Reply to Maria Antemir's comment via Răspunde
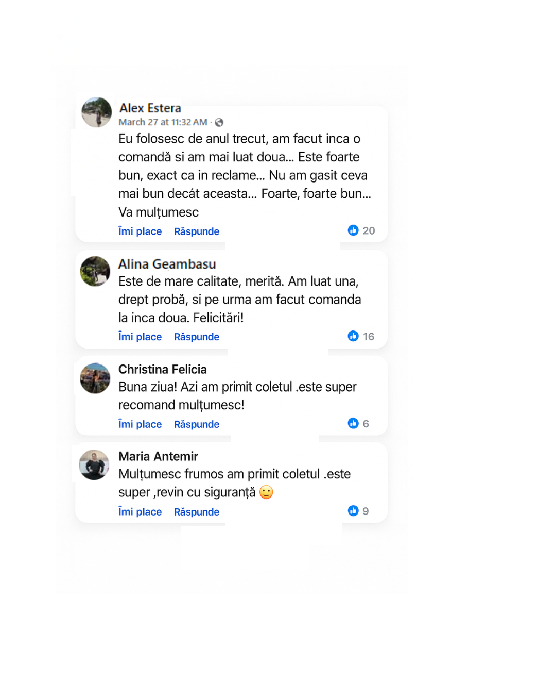556x696 pixels. click(197, 512)
